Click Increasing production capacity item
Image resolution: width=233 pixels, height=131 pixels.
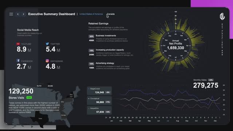click(x=110, y=50)
